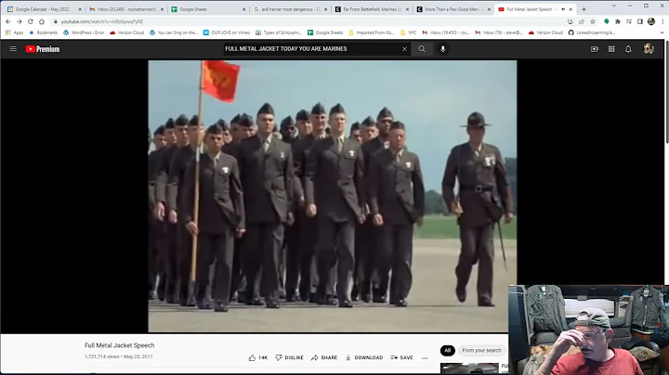
Task: Like the video with thumbs up
Action: [x=258, y=357]
